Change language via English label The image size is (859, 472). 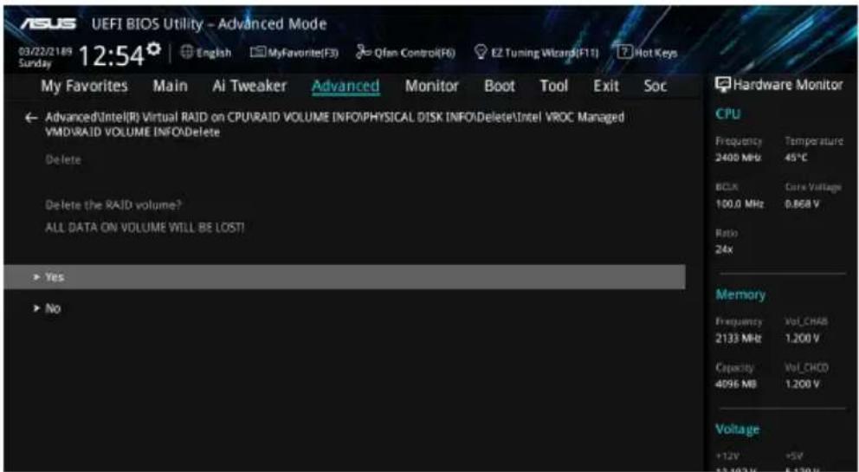tap(214, 53)
